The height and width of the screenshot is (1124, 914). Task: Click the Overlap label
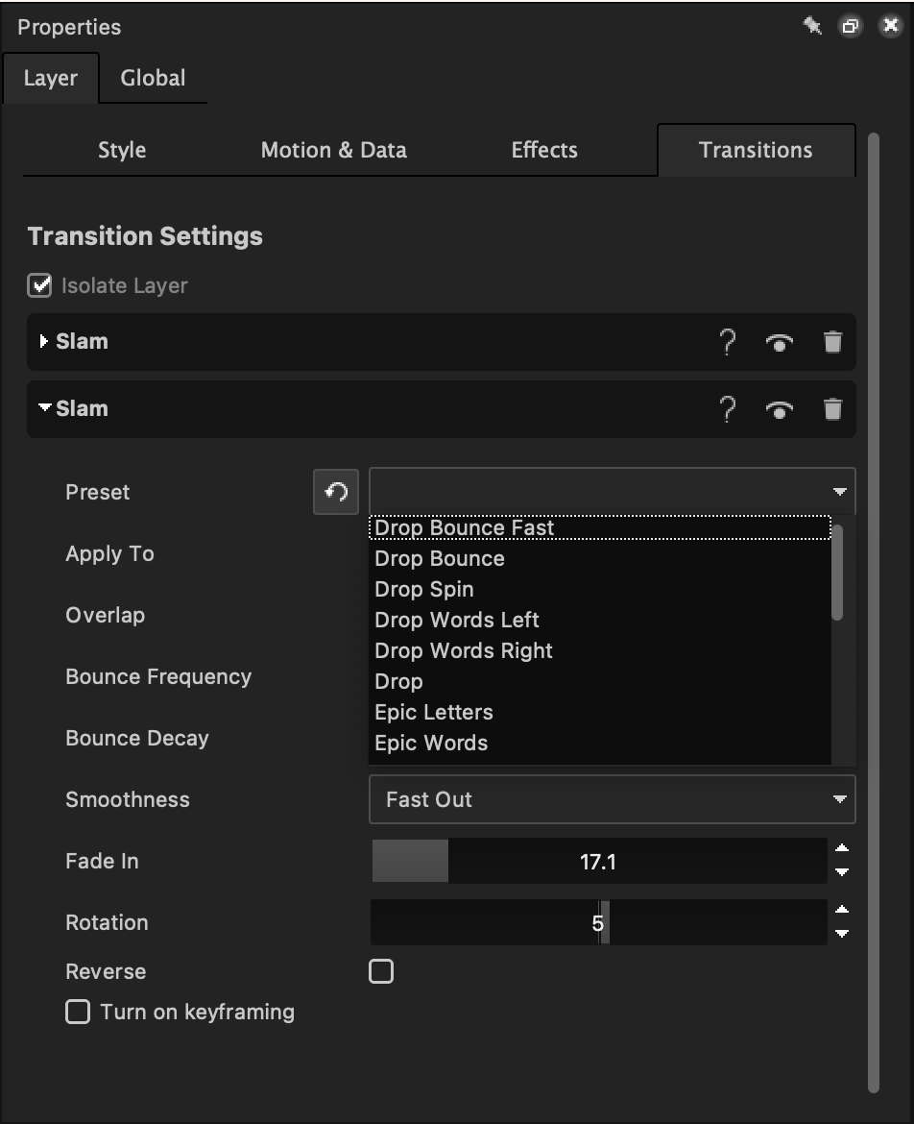coord(106,615)
